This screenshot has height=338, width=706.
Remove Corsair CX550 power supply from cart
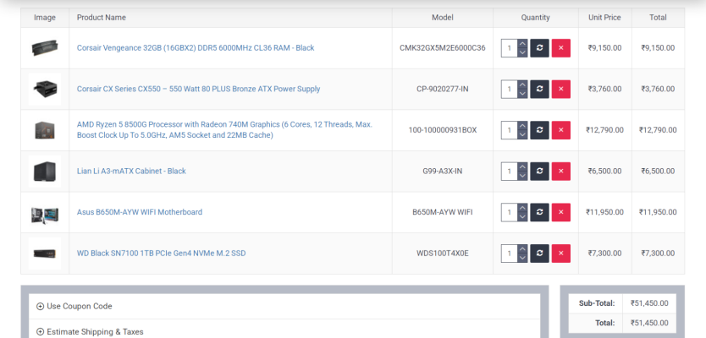click(561, 89)
